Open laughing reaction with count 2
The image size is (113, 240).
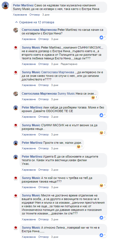click(x=103, y=133)
